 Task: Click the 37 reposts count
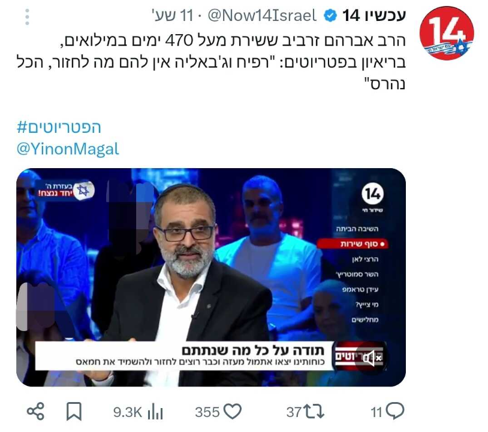pos(294,412)
